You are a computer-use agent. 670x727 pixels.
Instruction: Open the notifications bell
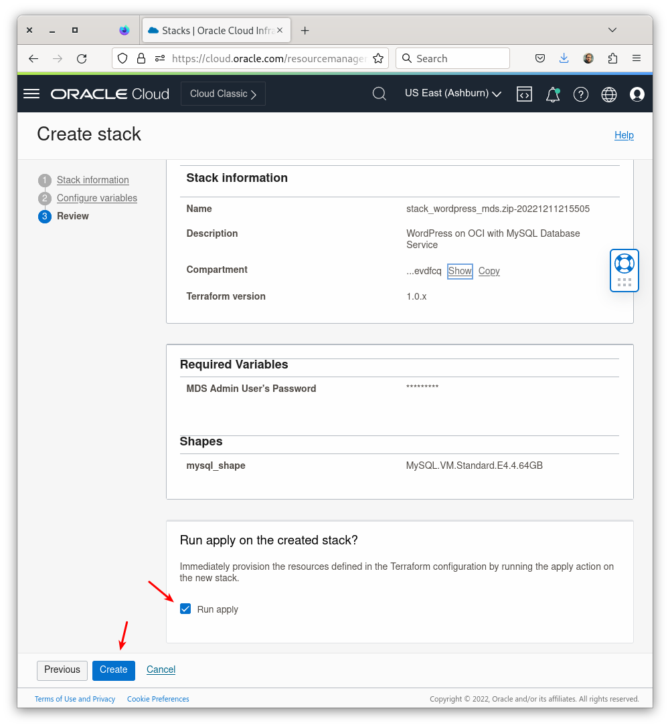pos(552,94)
